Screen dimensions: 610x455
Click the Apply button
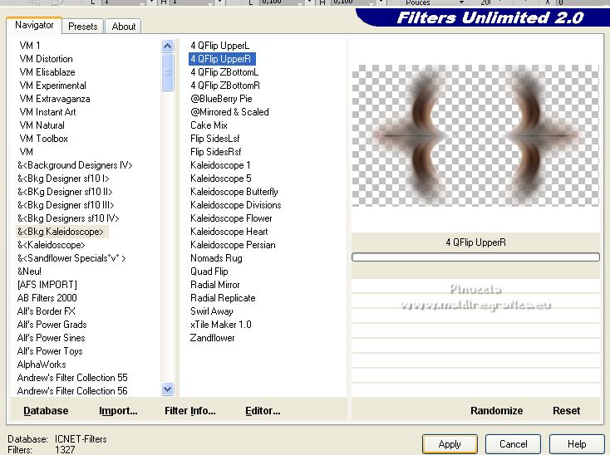pyautogui.click(x=450, y=444)
